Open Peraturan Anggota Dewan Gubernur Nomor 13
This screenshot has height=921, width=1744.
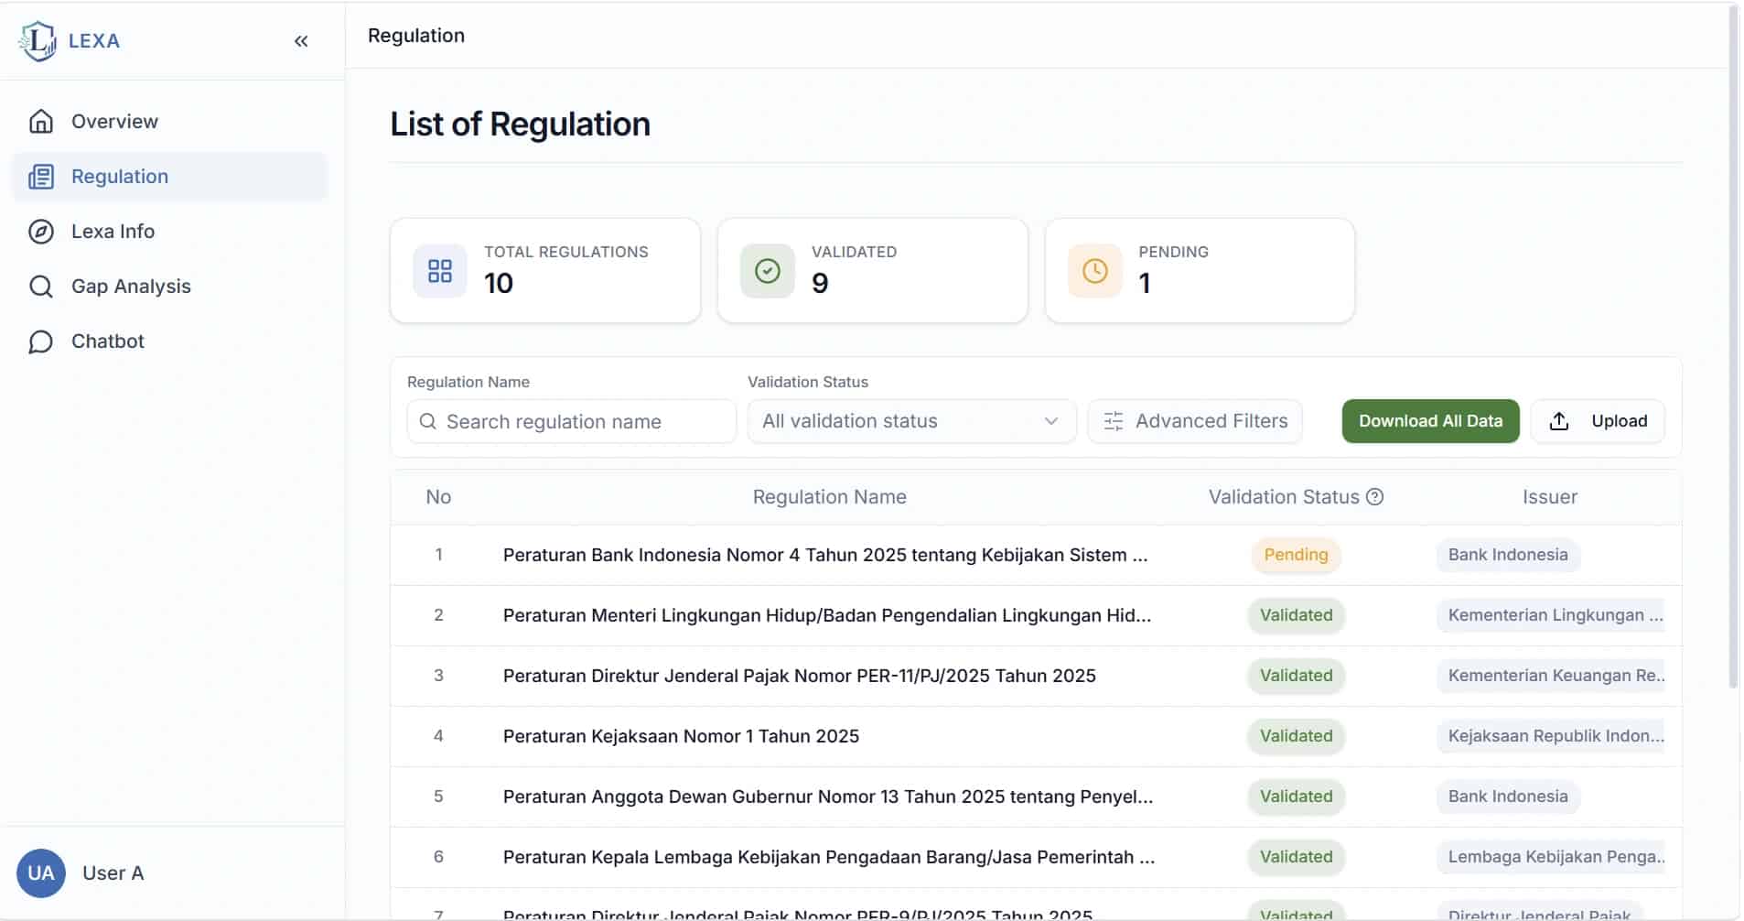[x=828, y=796]
